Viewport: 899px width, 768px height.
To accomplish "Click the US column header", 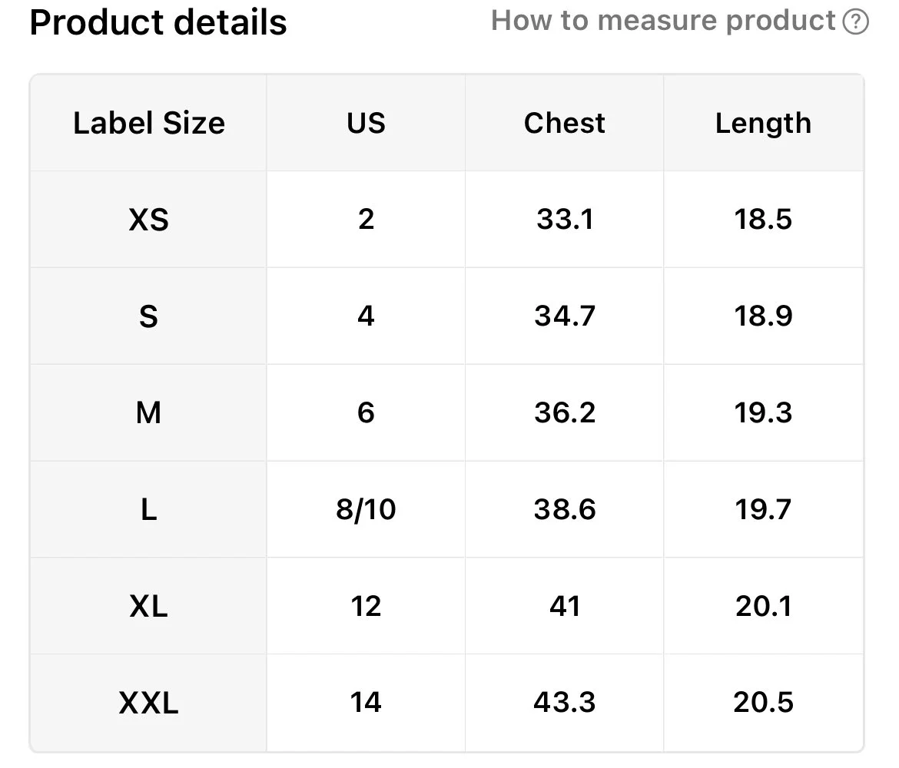I will [x=366, y=123].
